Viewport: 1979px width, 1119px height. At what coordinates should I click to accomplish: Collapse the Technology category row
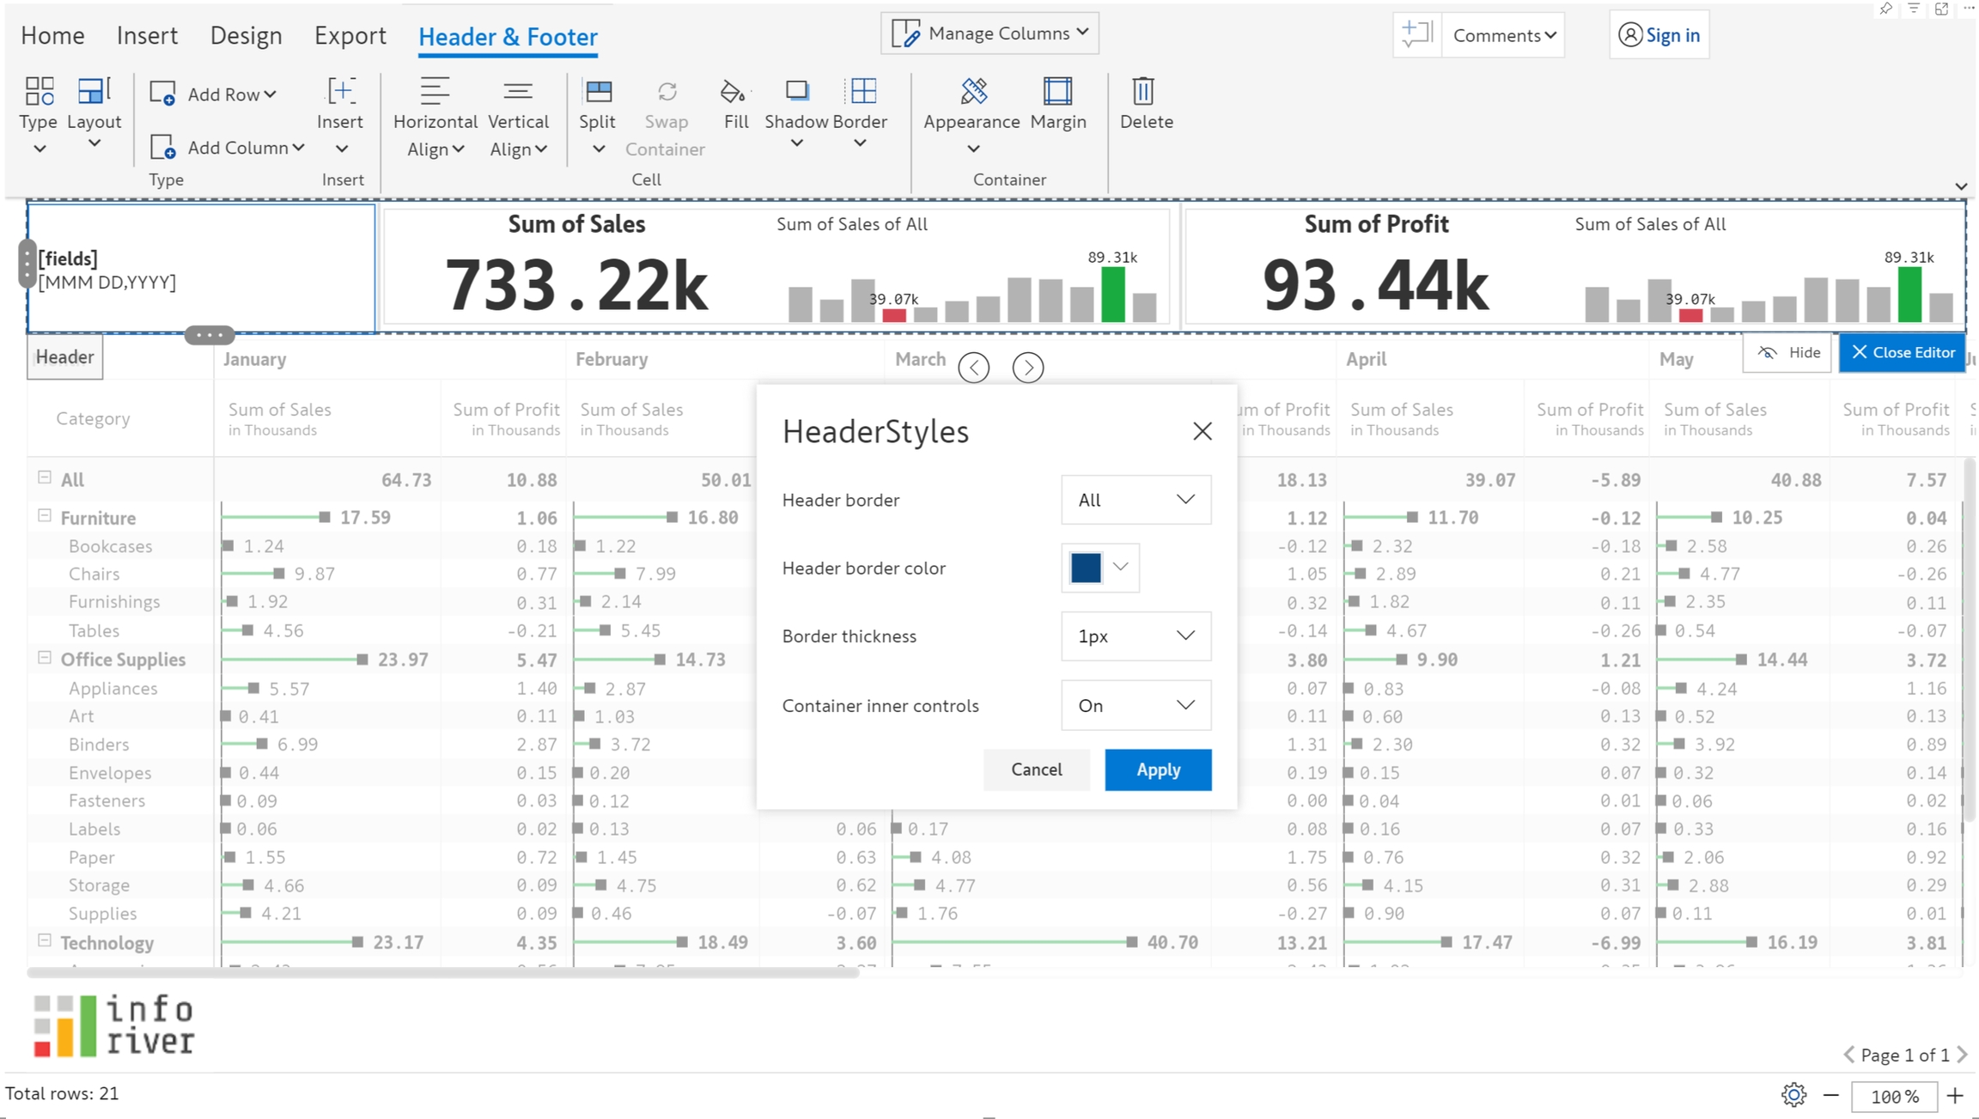(45, 940)
